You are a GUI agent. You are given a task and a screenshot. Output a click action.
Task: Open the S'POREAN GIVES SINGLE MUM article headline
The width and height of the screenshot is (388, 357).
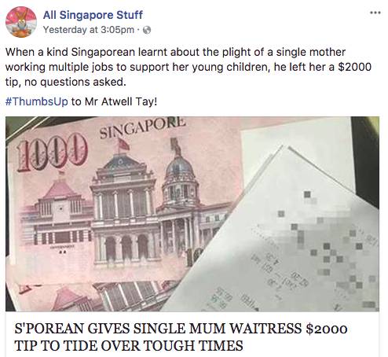181,337
